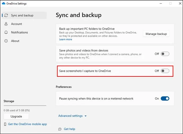Click the 'OneDrive Settings' window title
This screenshot has width=183, height=134.
[16, 4]
